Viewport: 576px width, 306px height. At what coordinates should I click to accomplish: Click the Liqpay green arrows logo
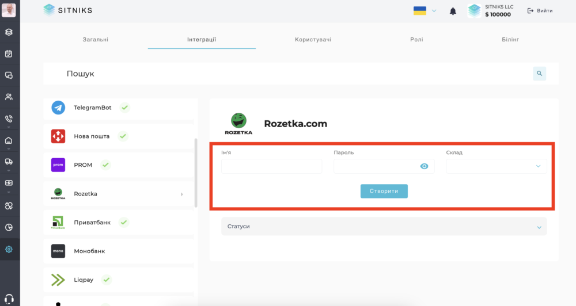[58, 280]
